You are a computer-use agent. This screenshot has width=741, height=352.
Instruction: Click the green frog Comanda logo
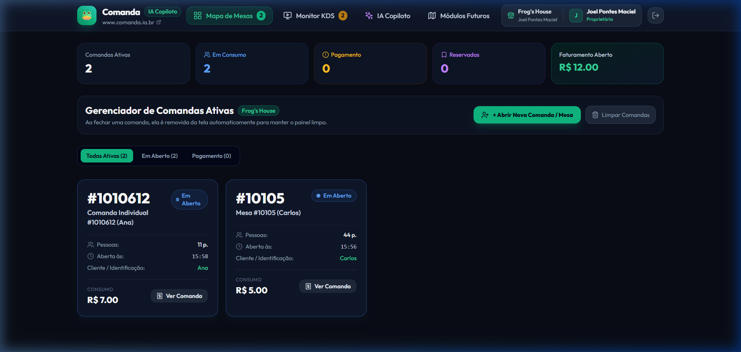[x=87, y=15]
